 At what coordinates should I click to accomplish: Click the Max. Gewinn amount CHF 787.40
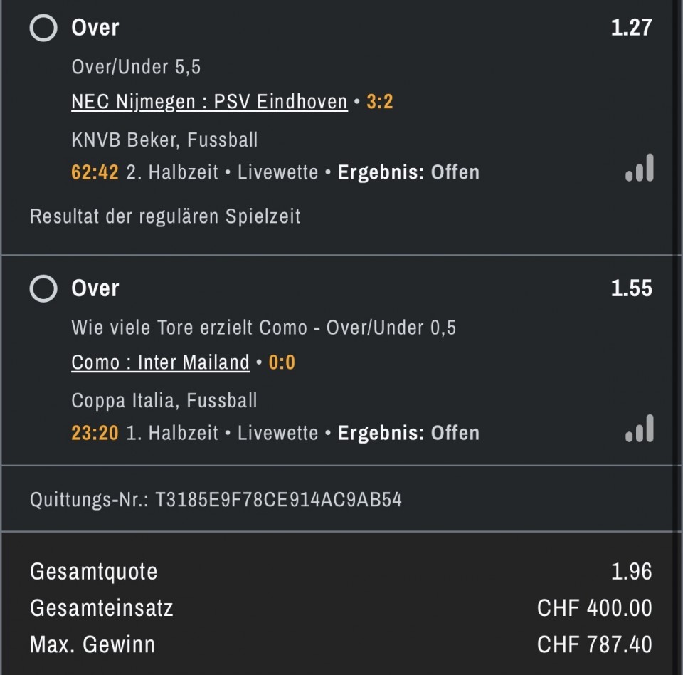[594, 644]
